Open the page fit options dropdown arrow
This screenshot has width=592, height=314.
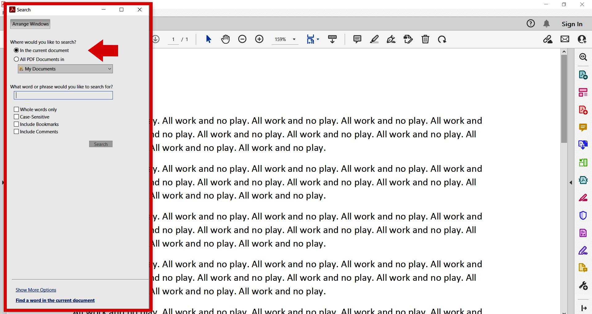[x=318, y=39]
